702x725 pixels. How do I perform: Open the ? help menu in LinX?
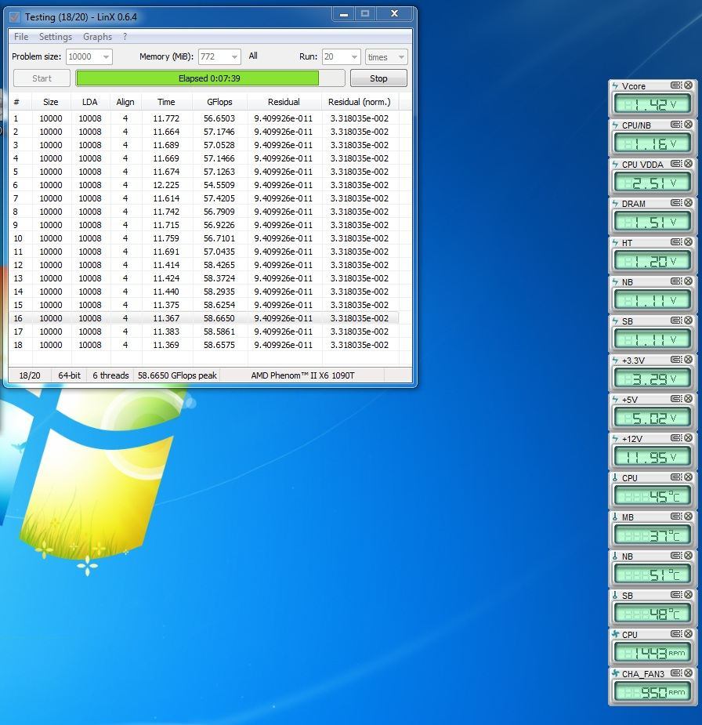125,37
